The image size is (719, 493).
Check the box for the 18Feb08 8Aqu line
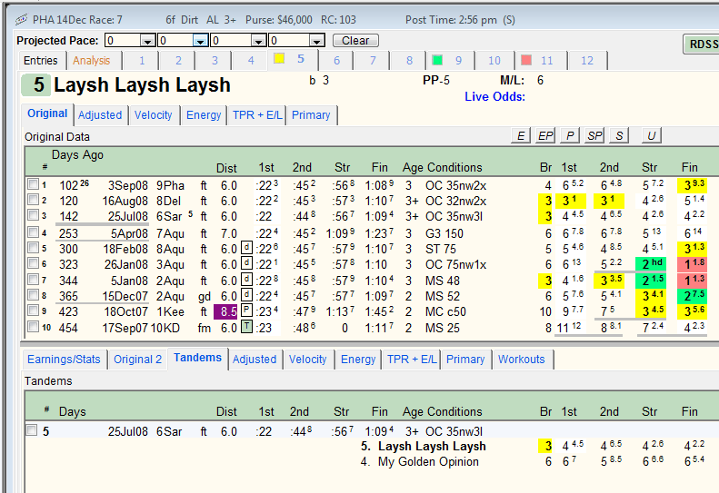33,248
